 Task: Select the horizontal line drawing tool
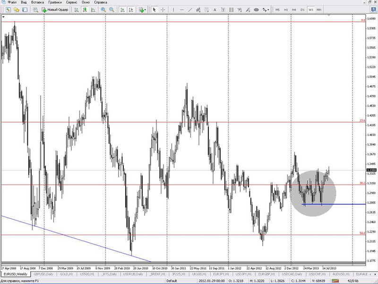[x=182, y=10]
